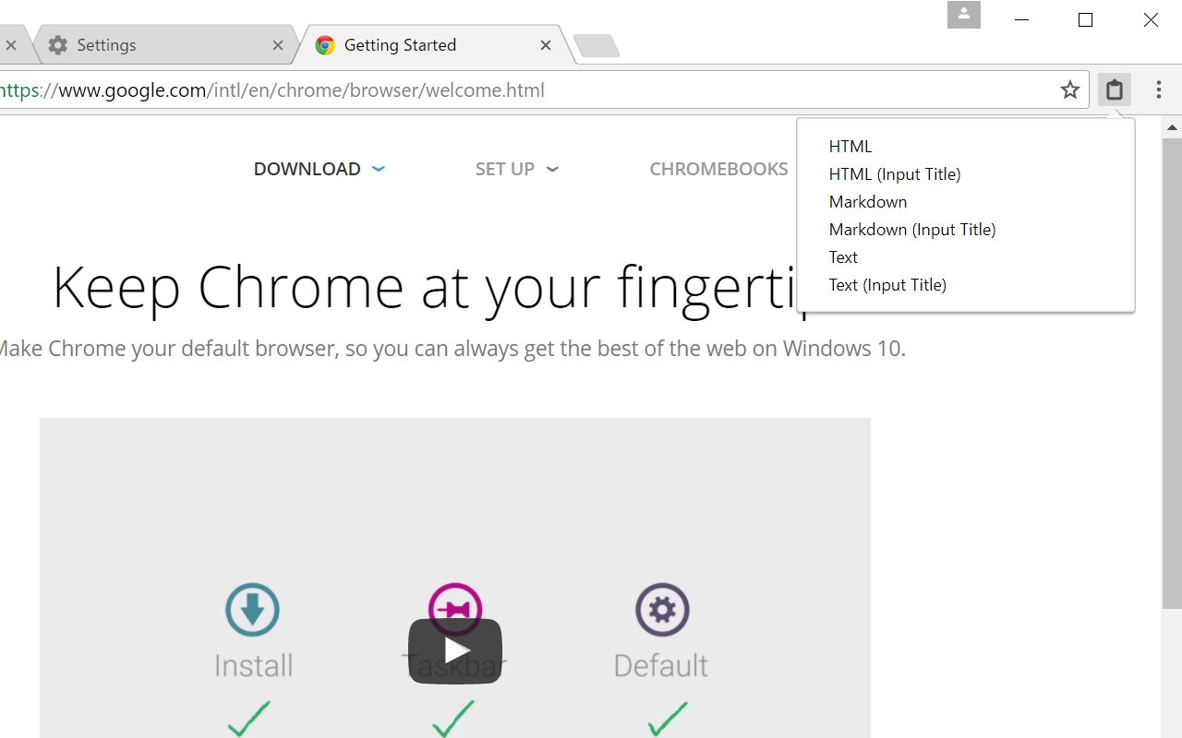1182x738 pixels.
Task: Expand the DOWNLOAD navigation dropdown
Action: 320,169
